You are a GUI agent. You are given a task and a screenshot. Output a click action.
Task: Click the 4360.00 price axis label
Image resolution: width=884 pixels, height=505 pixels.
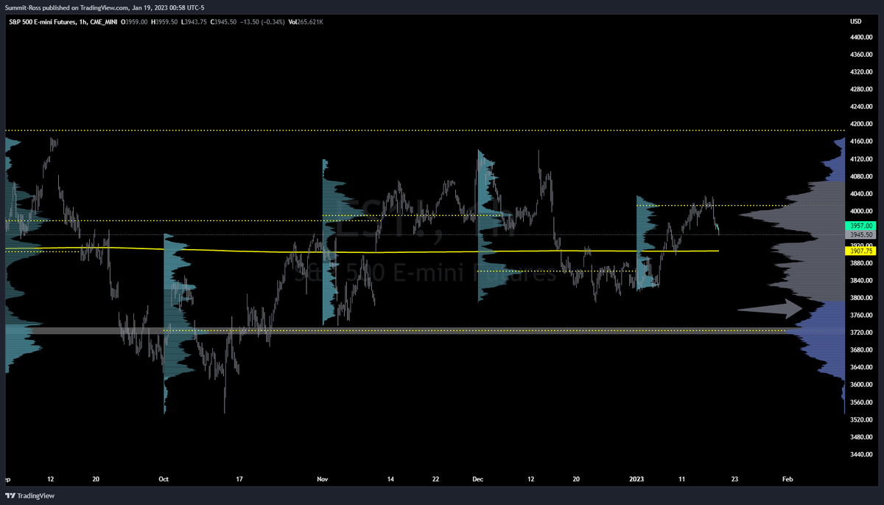860,55
